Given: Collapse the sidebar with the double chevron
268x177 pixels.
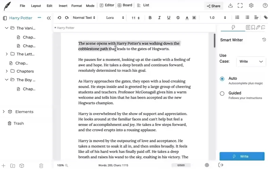Looking at the screenshot, I should 49,18.
